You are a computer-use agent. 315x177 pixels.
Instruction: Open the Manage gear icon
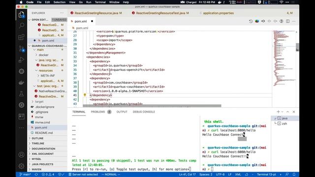[21, 166]
